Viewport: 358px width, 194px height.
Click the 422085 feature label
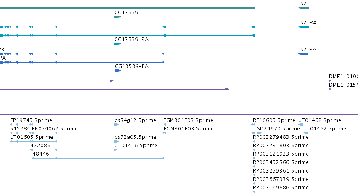(x=40, y=146)
